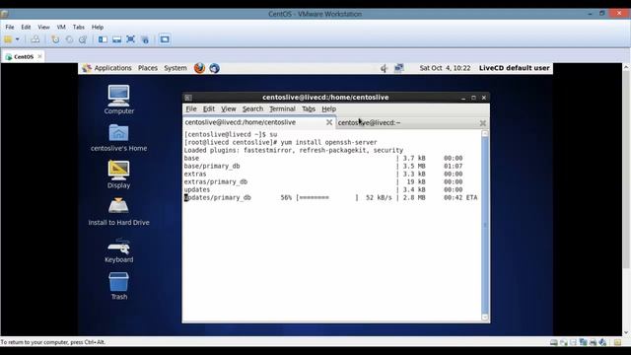Screen dimensions: 631x355
Task: Open terminal File menu
Action: (190, 109)
